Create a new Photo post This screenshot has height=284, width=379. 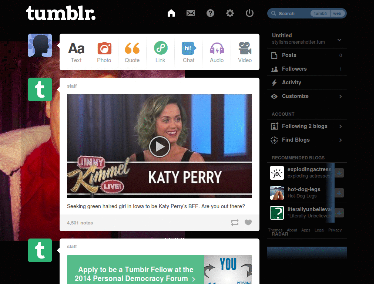[x=104, y=52]
